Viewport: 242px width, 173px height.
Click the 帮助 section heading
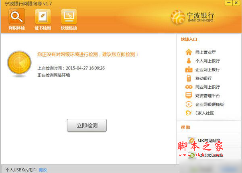tap(185, 127)
